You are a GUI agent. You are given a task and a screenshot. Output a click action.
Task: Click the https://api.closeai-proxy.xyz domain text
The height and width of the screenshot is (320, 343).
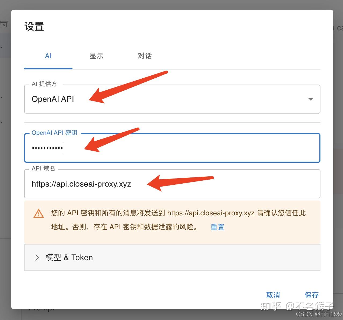tap(81, 184)
